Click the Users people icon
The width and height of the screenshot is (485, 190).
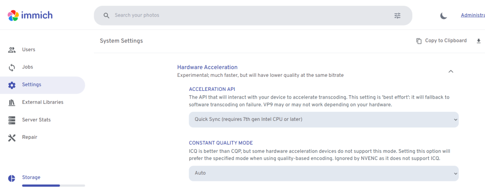tap(12, 50)
